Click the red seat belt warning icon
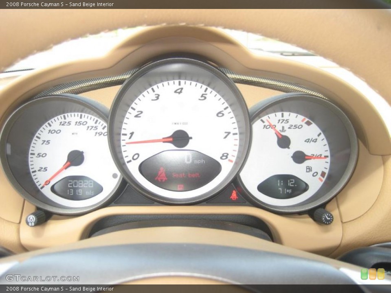The image size is (391, 293). tap(161, 174)
